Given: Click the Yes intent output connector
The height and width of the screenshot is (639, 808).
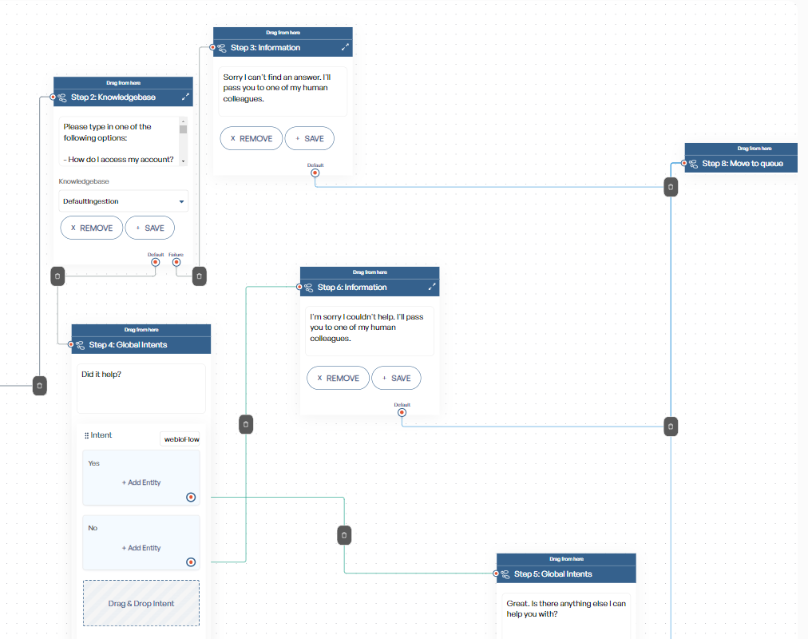Looking at the screenshot, I should coord(191,498).
